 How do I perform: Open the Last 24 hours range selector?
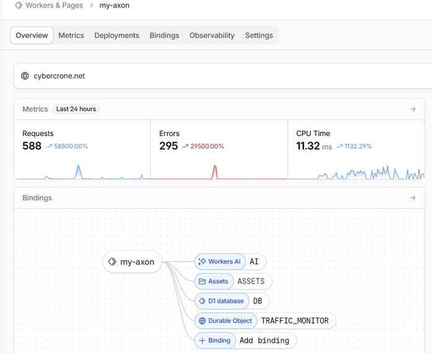[76, 109]
